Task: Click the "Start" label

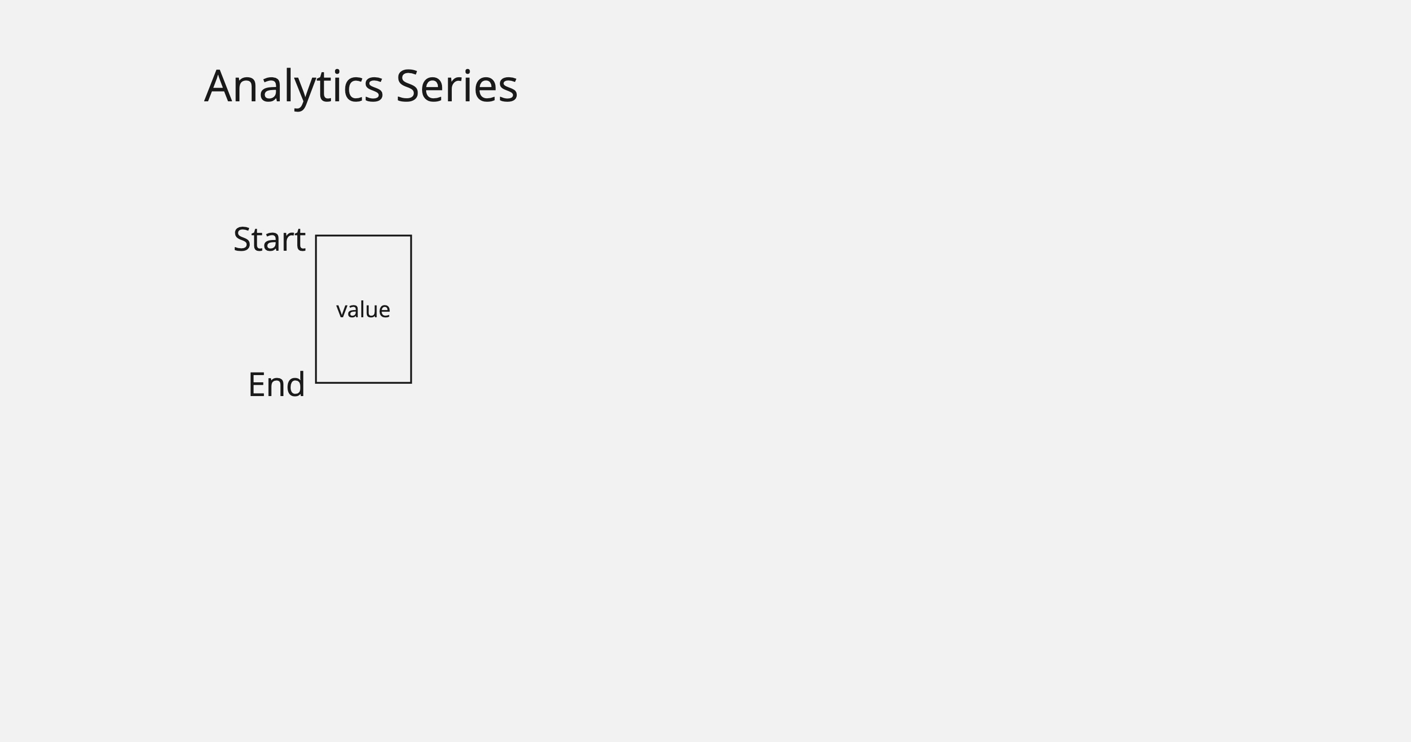Action: pyautogui.click(x=269, y=239)
